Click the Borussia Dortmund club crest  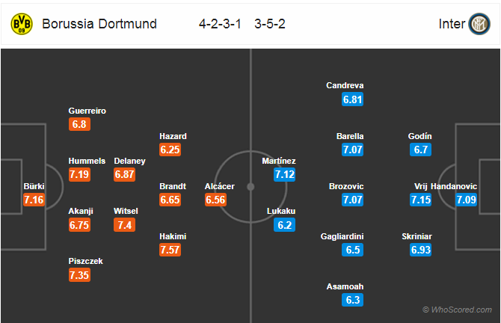click(22, 24)
